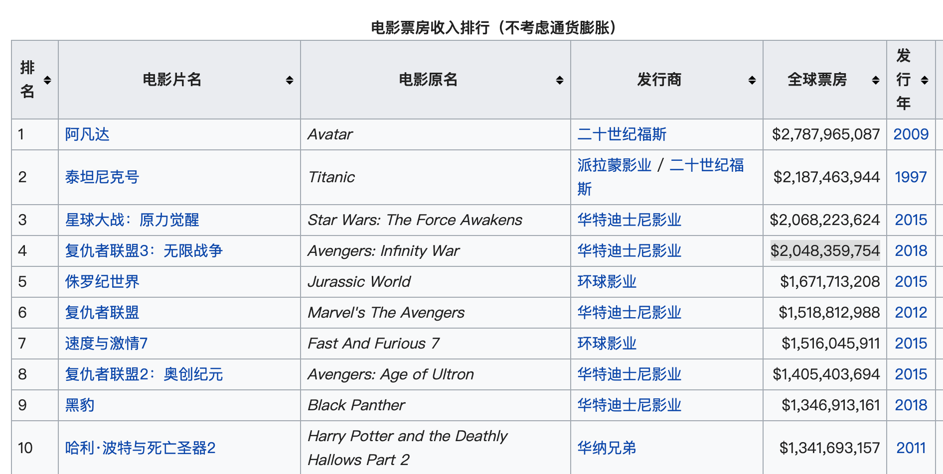This screenshot has height=474, width=943.
Task: Open the 1997 year link
Action: [911, 177]
